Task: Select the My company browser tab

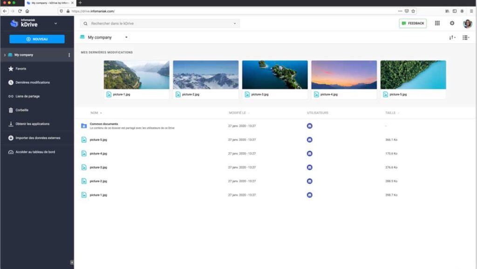Action: 50,3
